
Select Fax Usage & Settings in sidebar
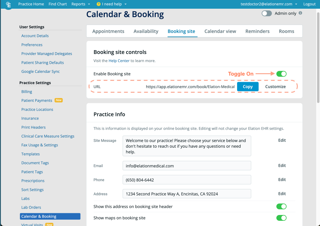39,145
